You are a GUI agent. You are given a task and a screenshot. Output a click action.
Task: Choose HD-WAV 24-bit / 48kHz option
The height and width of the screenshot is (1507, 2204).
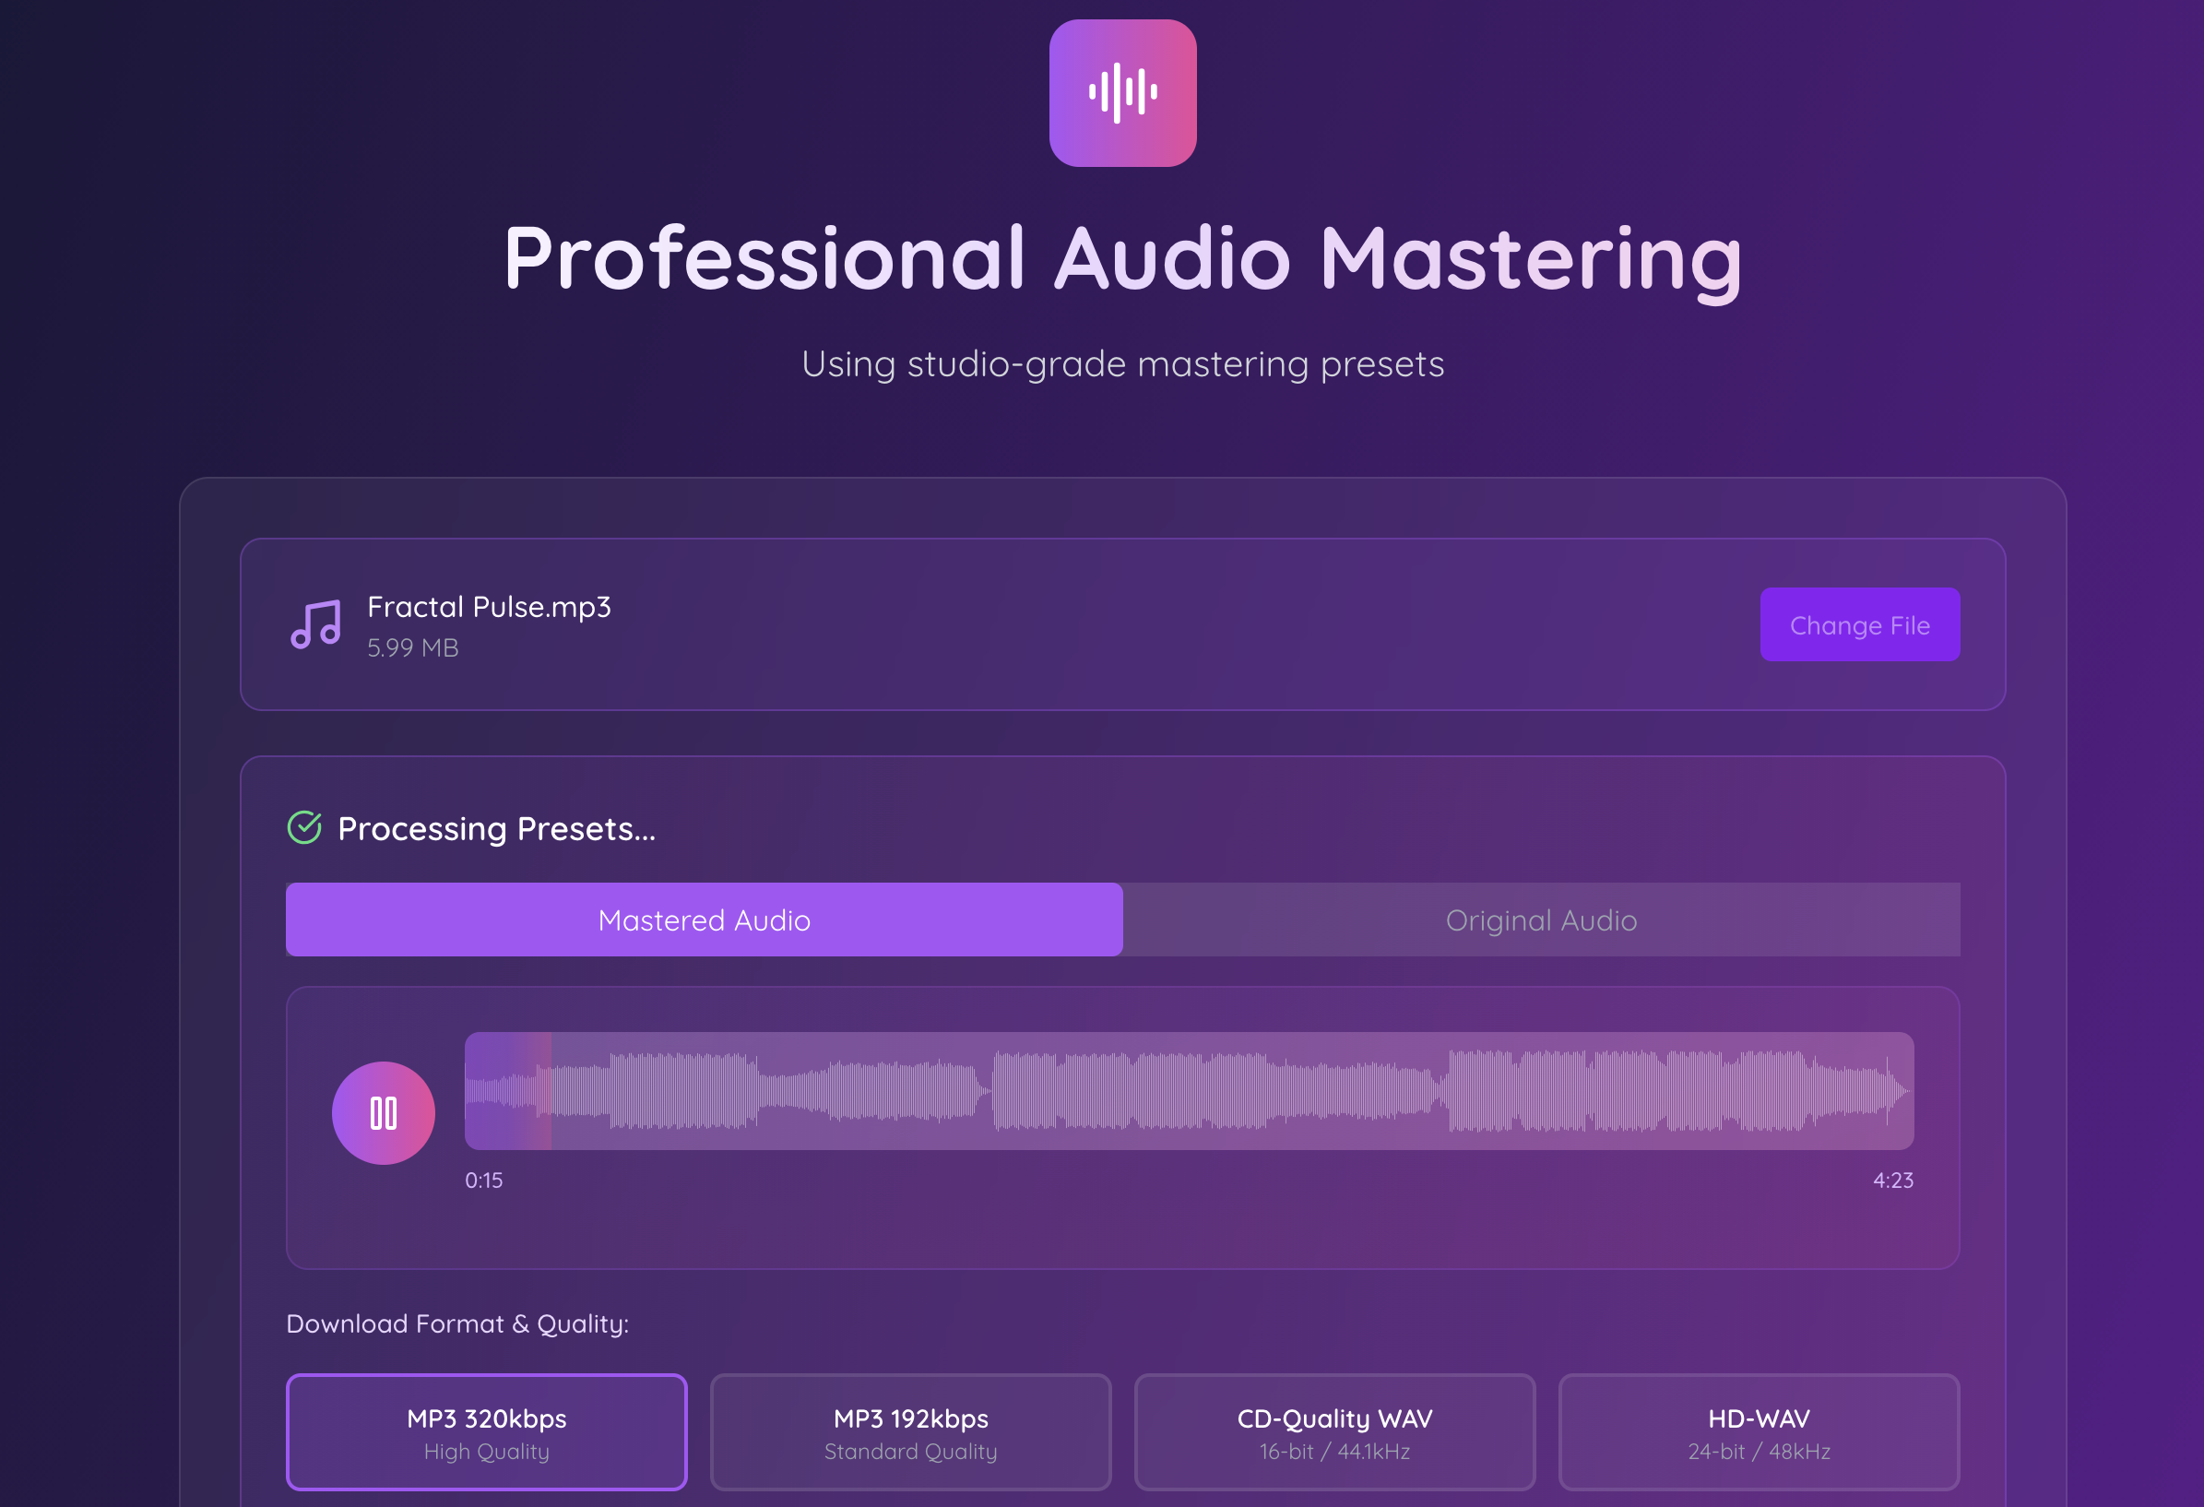1759,1432
